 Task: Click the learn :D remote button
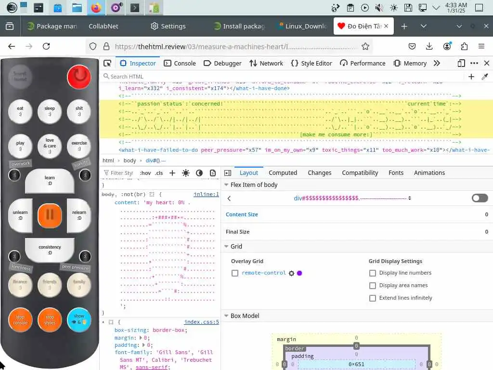[50, 181]
